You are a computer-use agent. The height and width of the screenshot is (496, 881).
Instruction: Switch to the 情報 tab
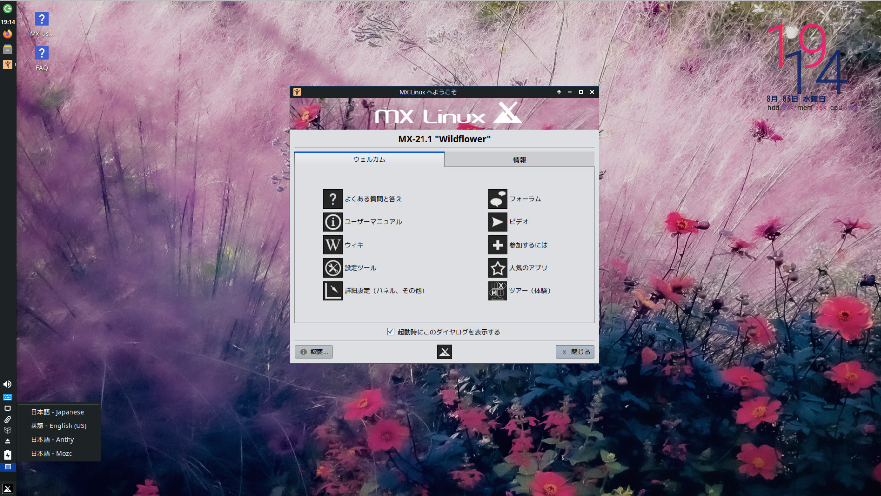click(519, 160)
